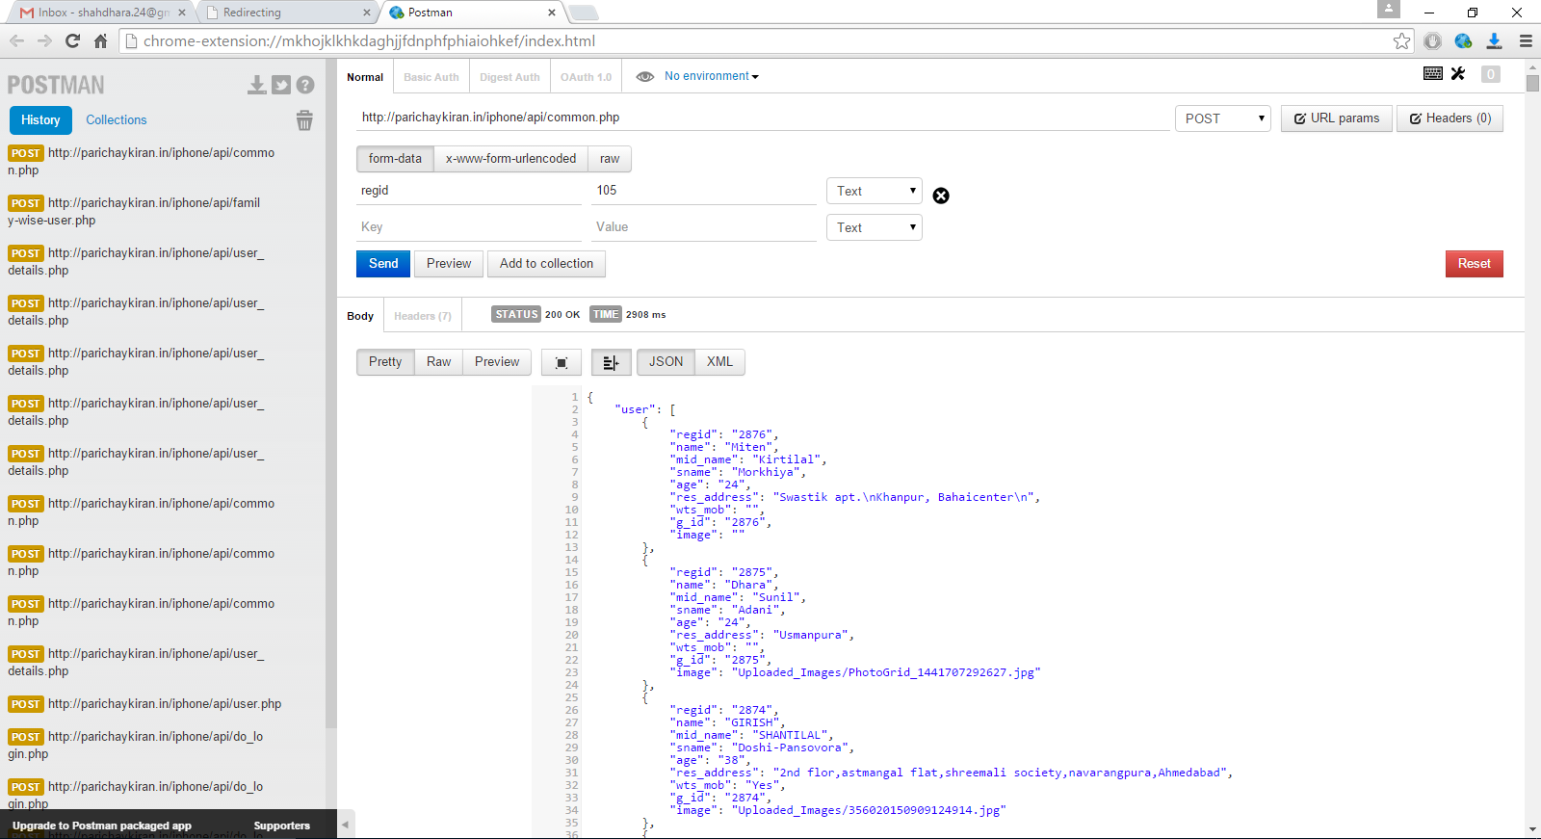This screenshot has width=1541, height=839.
Task: Open the Twitter icon in Postman sidebar
Action: (281, 85)
